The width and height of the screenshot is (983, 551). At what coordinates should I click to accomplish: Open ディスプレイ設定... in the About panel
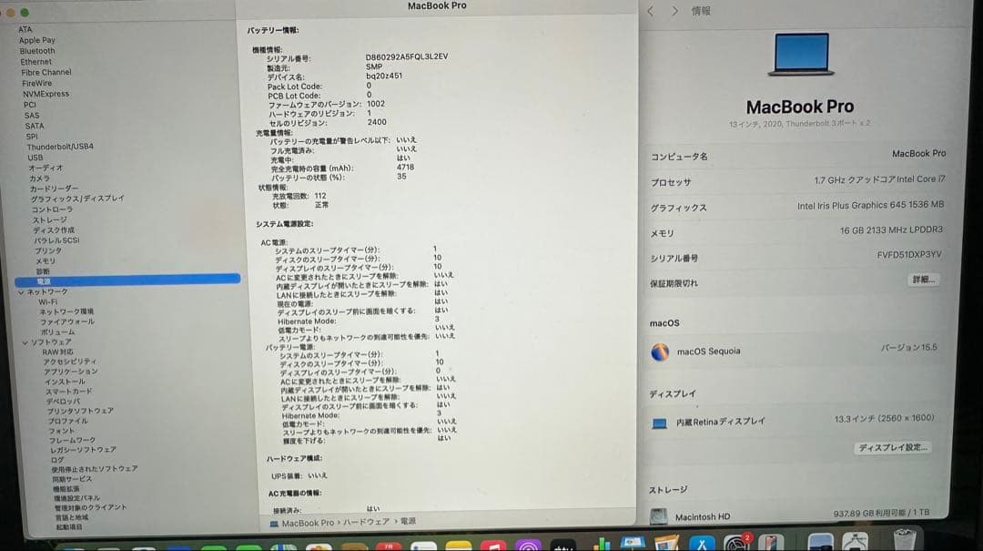(x=893, y=448)
